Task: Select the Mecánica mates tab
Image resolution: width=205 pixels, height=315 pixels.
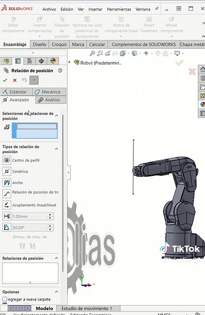Action: point(49,92)
